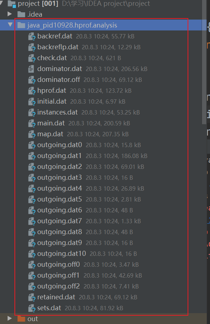Viewport: 210px width, 324px height.
Task: Click the project module icon at top
Action: (12, 4)
